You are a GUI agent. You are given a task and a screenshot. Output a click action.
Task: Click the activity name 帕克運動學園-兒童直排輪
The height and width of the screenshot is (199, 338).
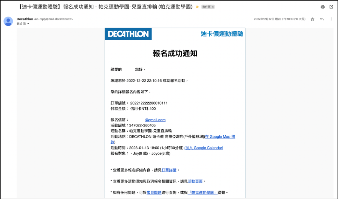click(x=150, y=131)
